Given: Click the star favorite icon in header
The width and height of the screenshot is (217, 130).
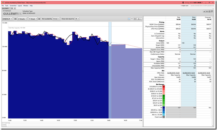Looking at the screenshot, I should tap(204, 11).
